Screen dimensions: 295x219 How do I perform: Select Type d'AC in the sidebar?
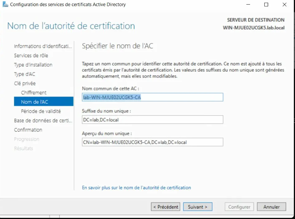click(25, 74)
